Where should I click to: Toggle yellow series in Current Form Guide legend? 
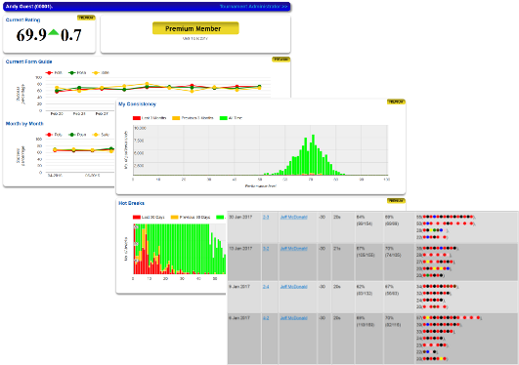pos(101,73)
